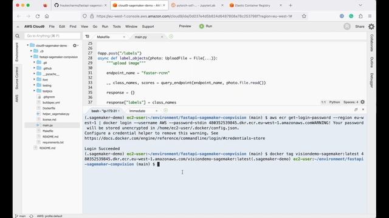Image resolution: width=389 pixels, height=218 pixels.
Task: Maximize the terminal panel icon
Action: tap(356, 110)
